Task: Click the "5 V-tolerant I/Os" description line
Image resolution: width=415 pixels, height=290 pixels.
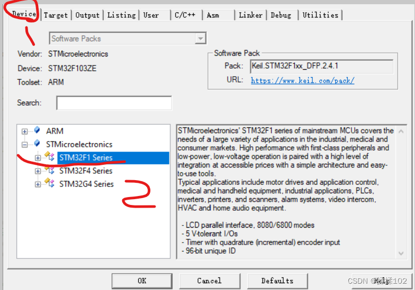Action: point(210,233)
